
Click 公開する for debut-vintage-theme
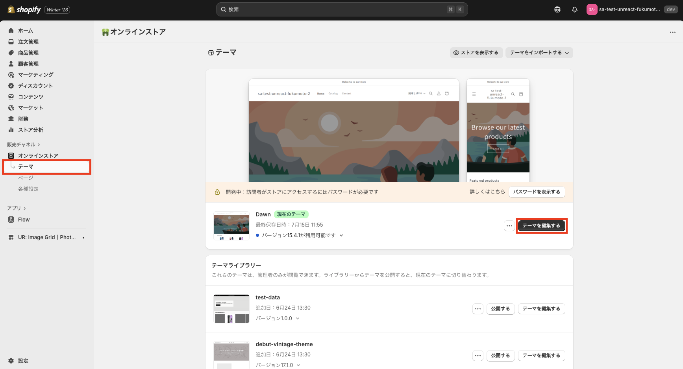[x=500, y=355]
